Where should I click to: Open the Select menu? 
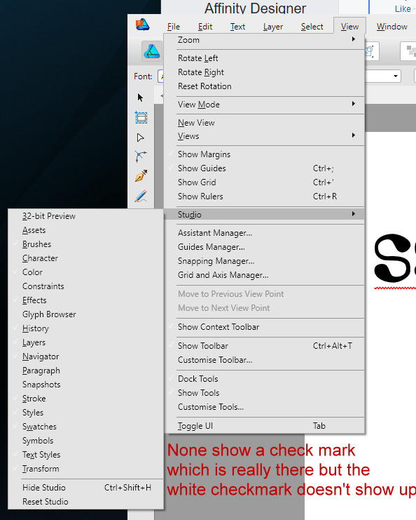(x=312, y=27)
